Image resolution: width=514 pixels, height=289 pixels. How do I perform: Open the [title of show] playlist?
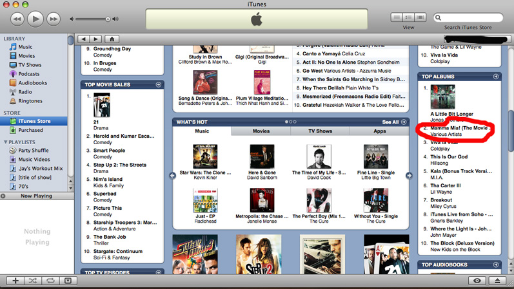[x=34, y=178]
